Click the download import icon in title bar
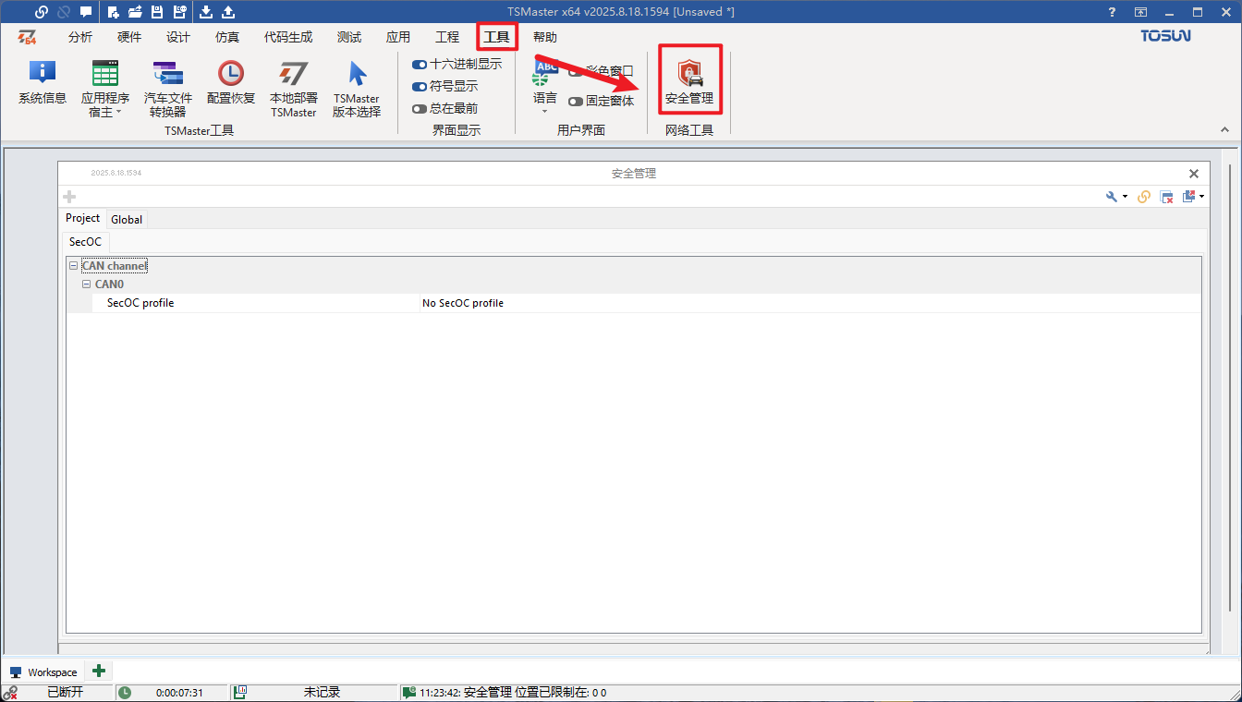This screenshot has height=702, width=1242. [206, 12]
